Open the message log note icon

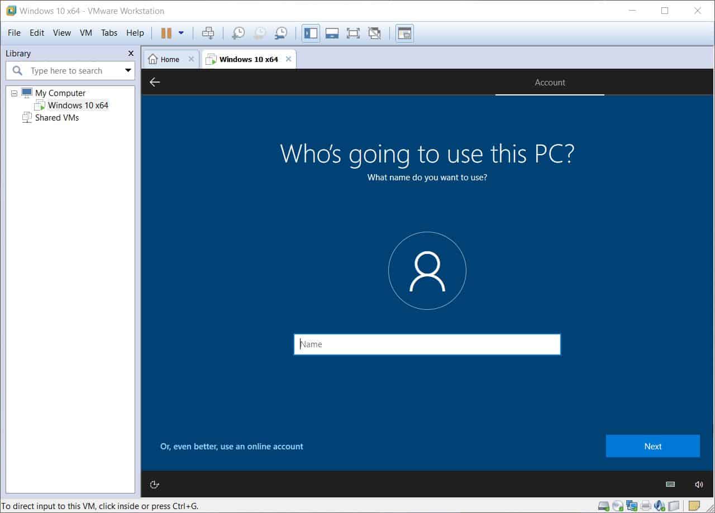pos(694,506)
